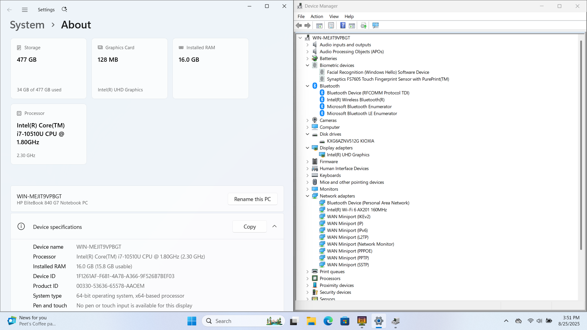
Task: Click the Scan for hardware changes icon
Action: pyautogui.click(x=375, y=26)
